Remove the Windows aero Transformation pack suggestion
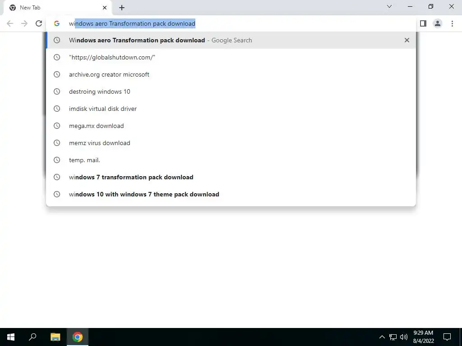462x346 pixels. click(x=407, y=40)
